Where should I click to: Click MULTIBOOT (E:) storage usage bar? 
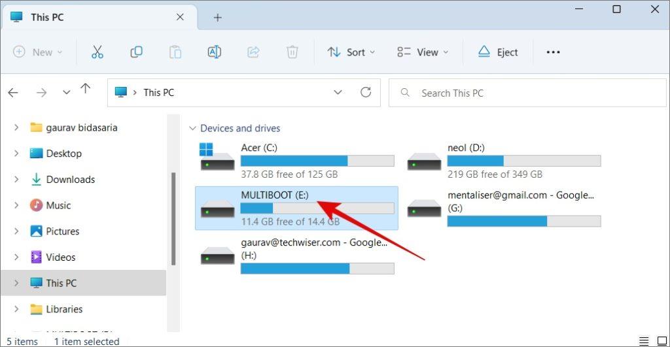coord(317,208)
